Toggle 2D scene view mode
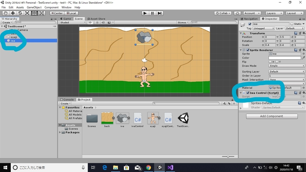Viewport: 306px width, 172px height. pyautogui.click(x=90, y=22)
